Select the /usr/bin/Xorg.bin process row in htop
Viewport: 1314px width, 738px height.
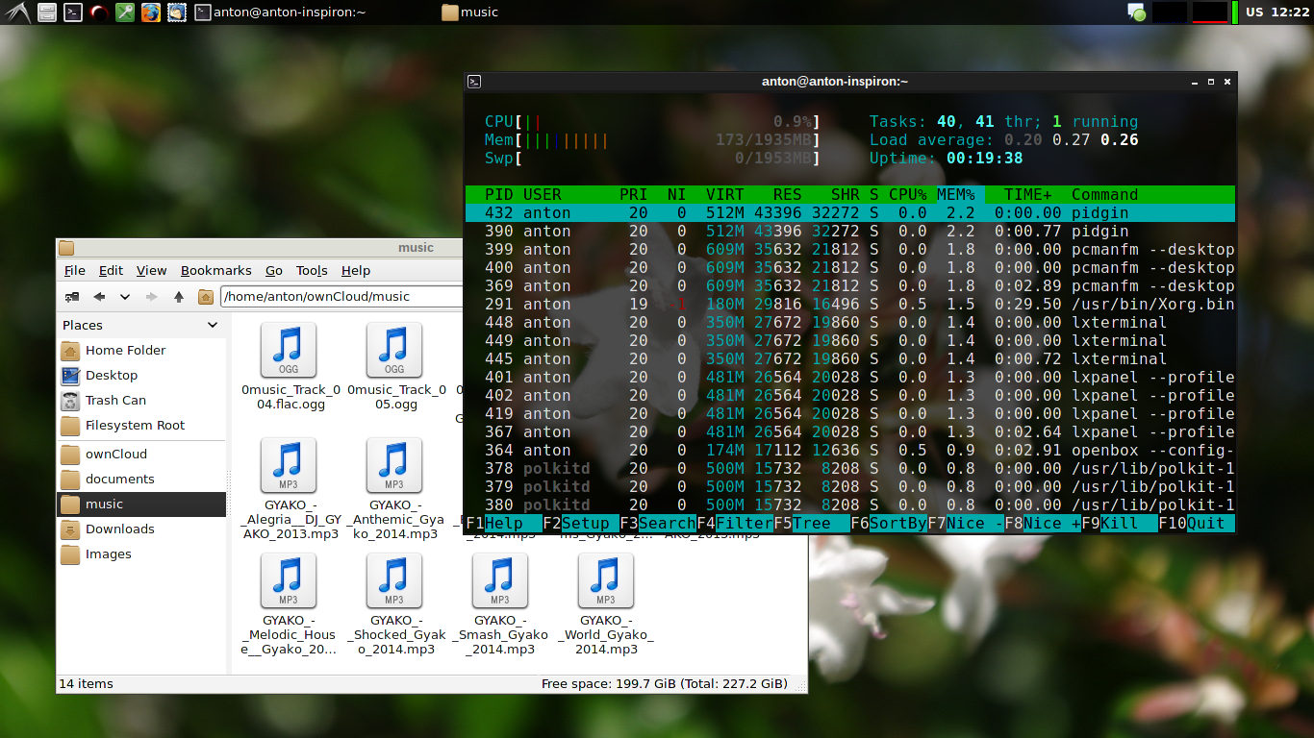[850, 304]
